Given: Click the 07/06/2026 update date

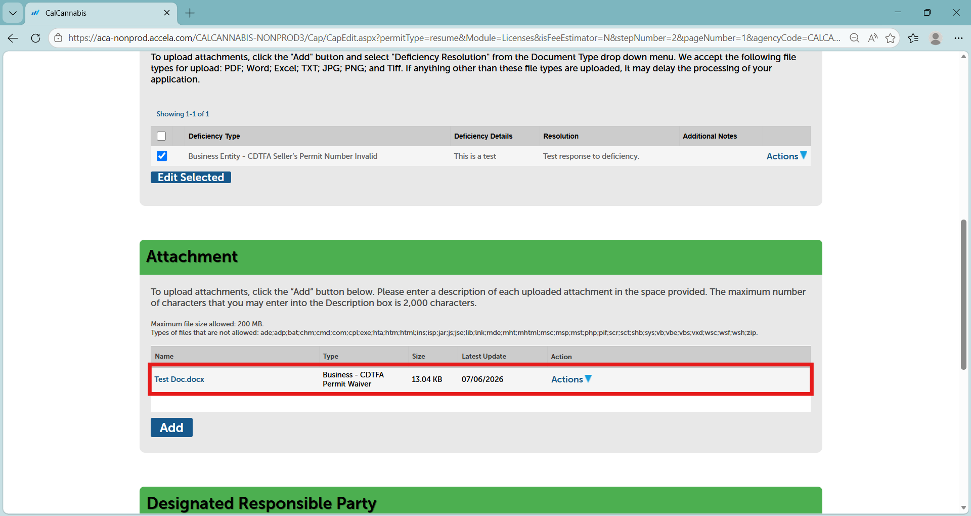Looking at the screenshot, I should click(482, 379).
